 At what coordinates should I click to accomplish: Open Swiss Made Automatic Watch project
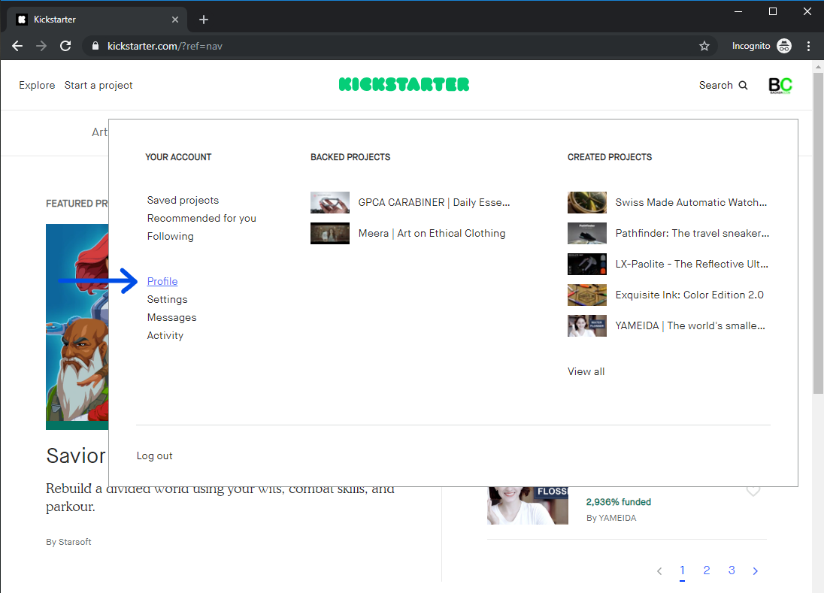tap(691, 202)
